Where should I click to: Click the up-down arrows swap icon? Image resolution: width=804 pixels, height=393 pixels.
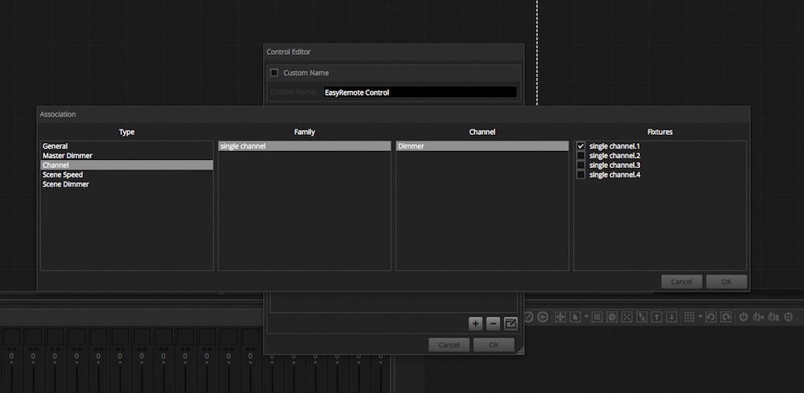642,317
